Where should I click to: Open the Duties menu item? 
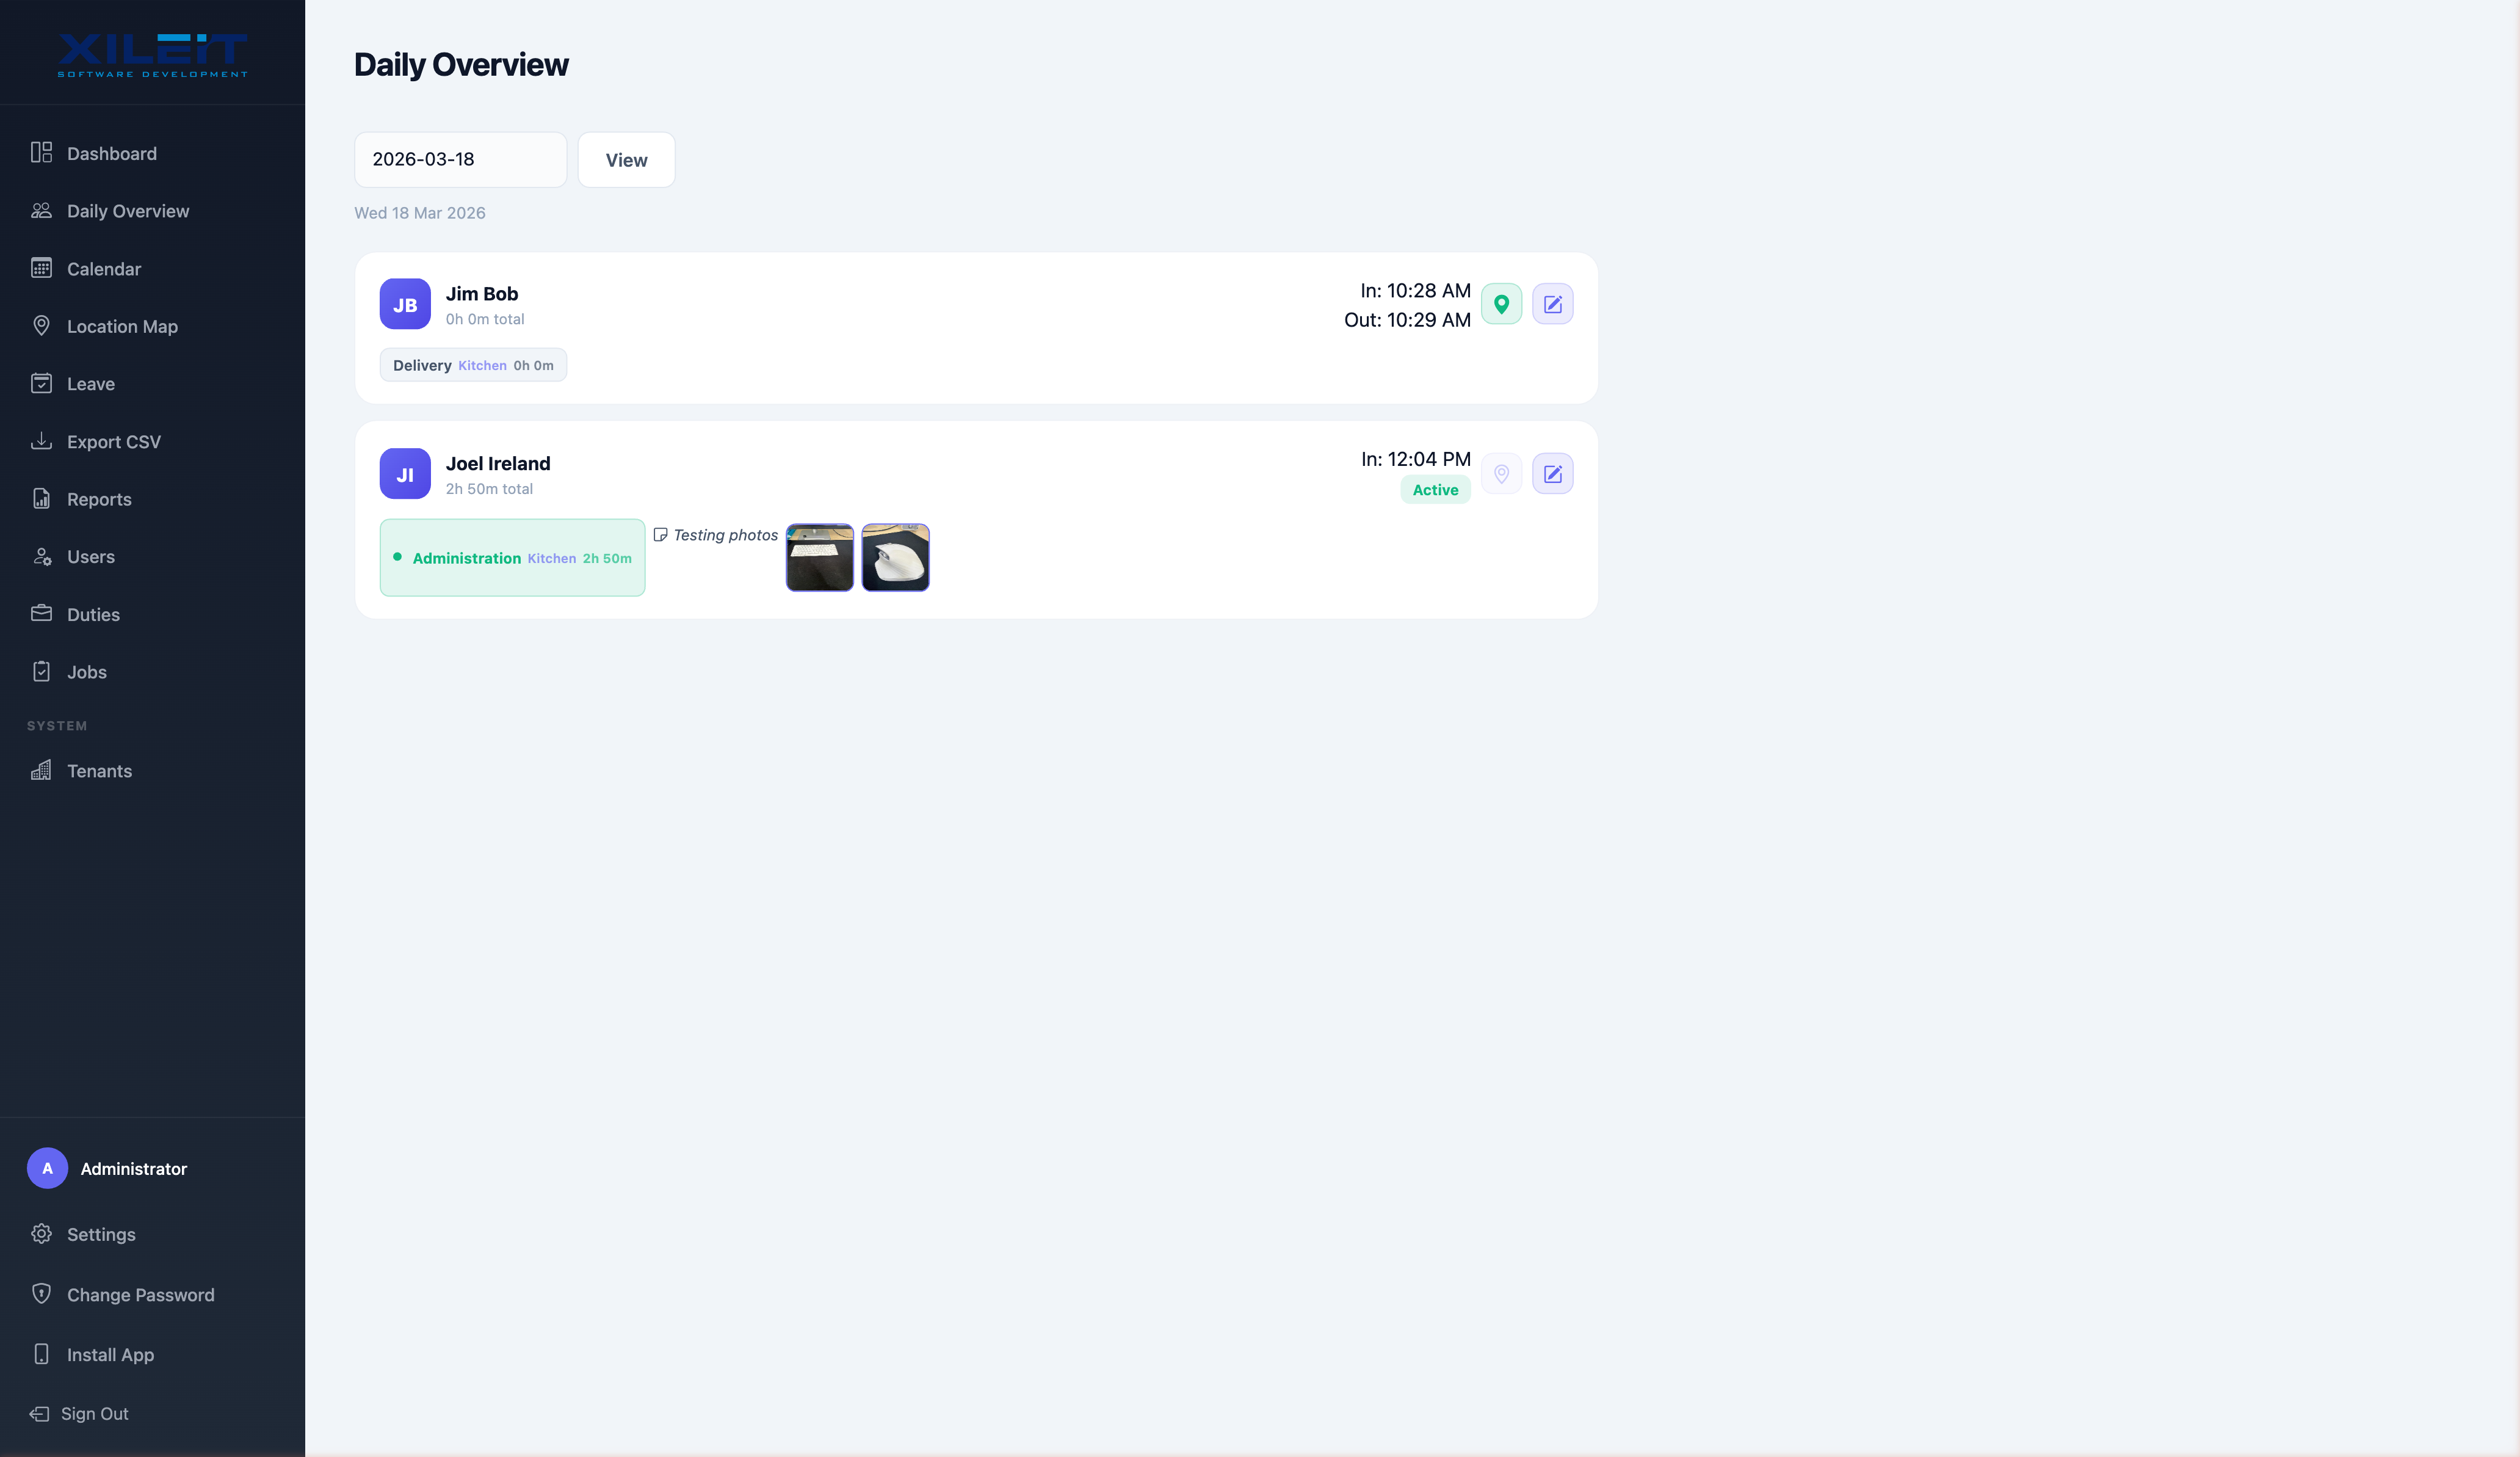pyautogui.click(x=93, y=614)
